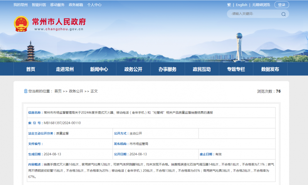Click the 常州市人民政府 site title
The height and width of the screenshot is (185, 308).
59,22
